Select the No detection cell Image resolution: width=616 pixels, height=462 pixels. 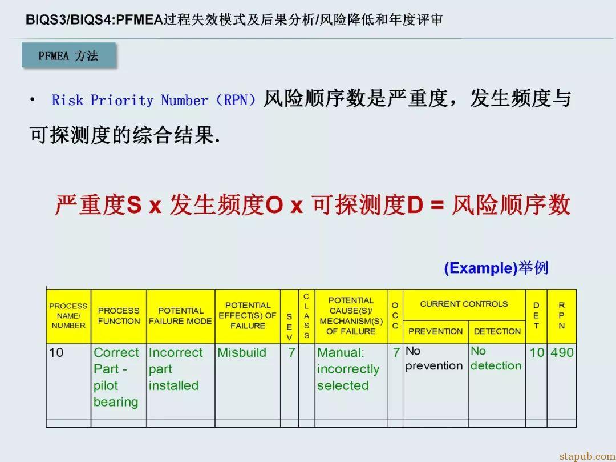497,381
